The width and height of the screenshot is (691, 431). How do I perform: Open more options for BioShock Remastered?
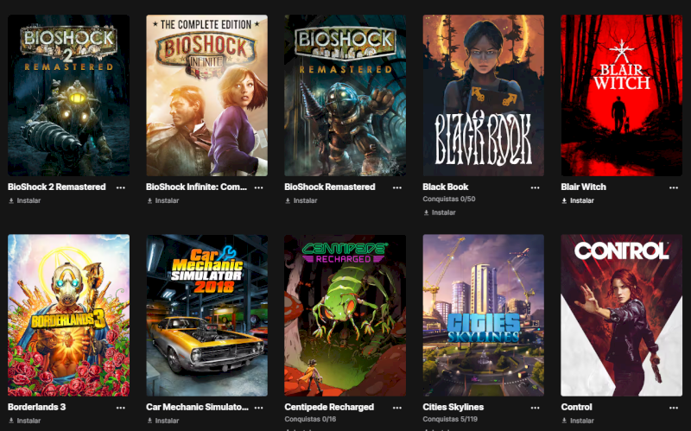click(397, 187)
